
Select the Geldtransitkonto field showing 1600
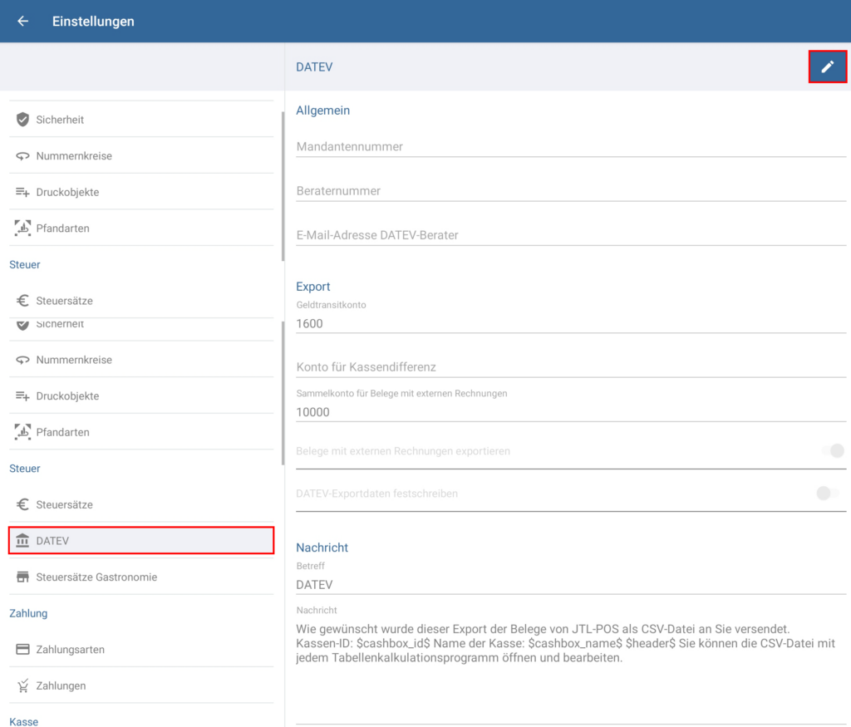(x=570, y=323)
